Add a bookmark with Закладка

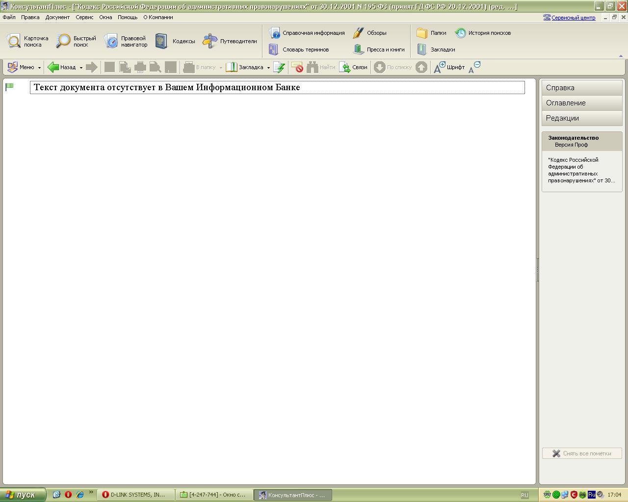click(x=244, y=67)
